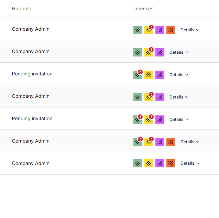Click purple license icon in fourth row
This screenshot has height=218, width=219.
(x=160, y=97)
